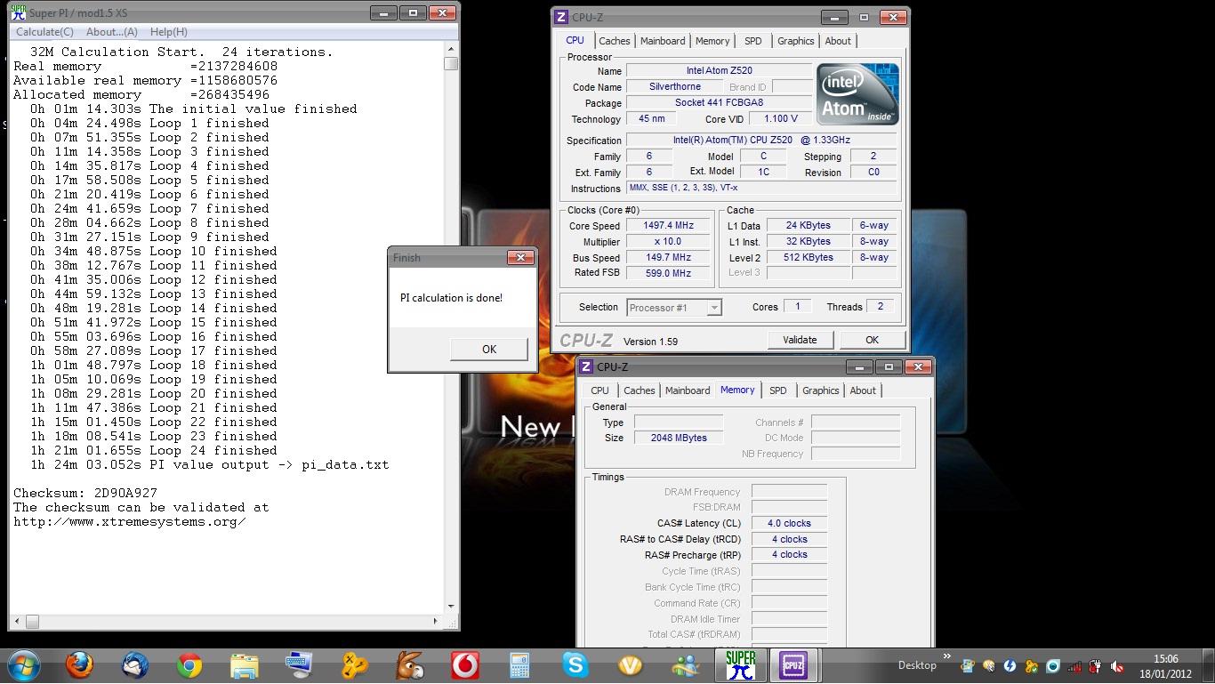Select SPD tab in upper CPU-Z window
The image size is (1215, 684).
(753, 41)
